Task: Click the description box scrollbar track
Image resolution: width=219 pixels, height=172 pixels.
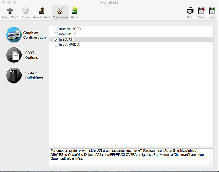Action: (211, 157)
